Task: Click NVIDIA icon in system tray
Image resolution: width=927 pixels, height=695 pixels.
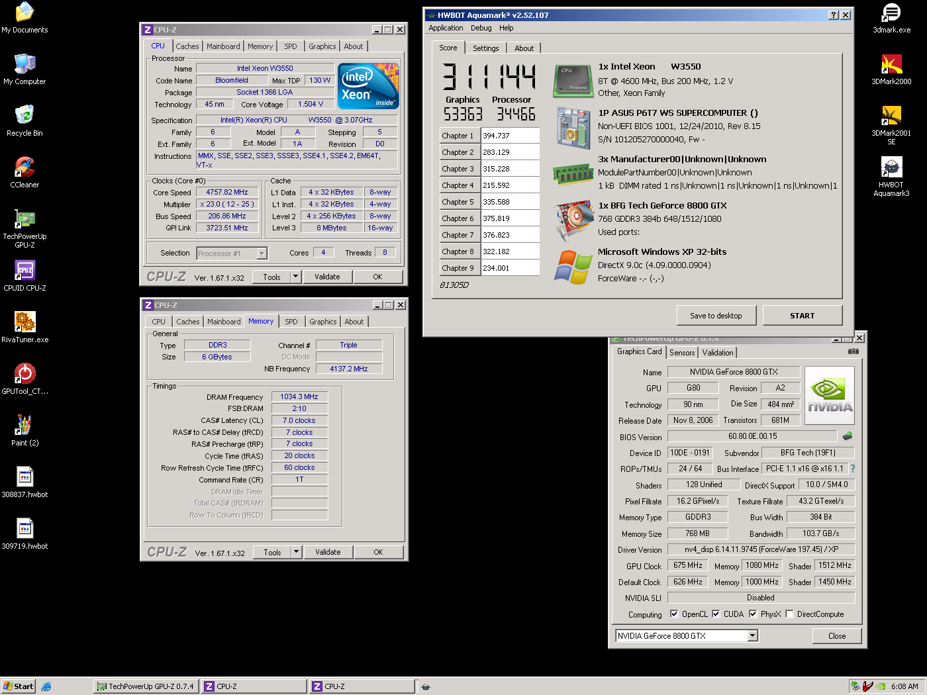Action: click(880, 686)
